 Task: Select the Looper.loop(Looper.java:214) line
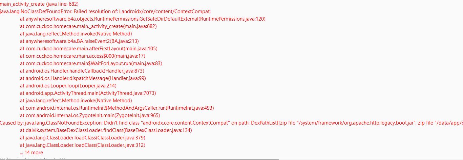66,86
